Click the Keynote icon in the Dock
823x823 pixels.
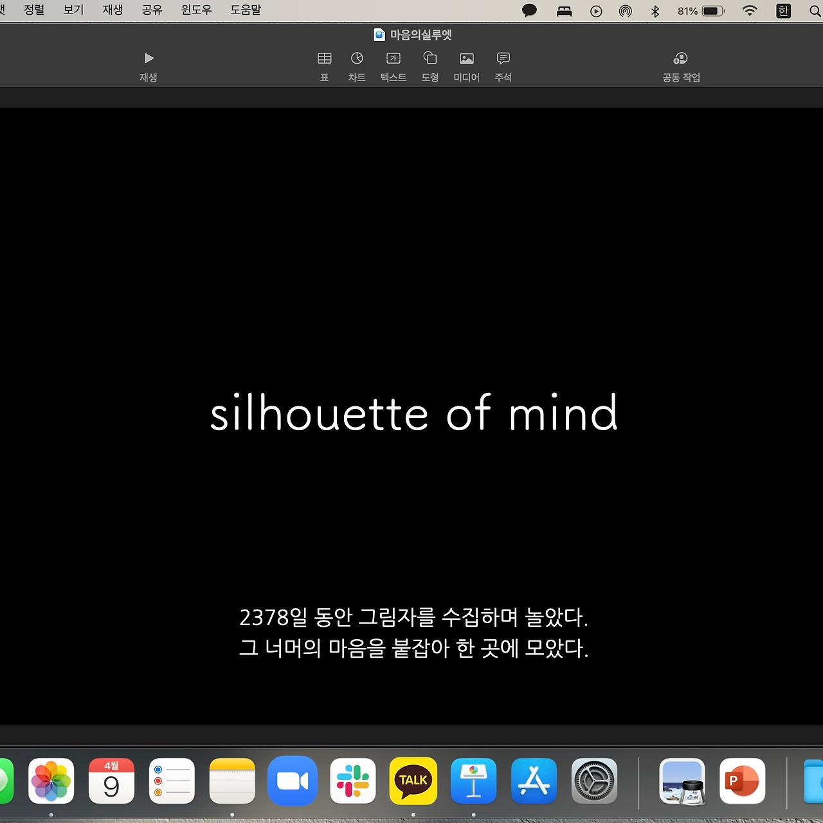click(x=474, y=781)
